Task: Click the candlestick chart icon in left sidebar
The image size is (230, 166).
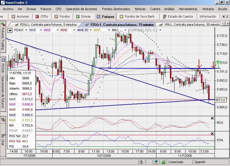Action: click(3, 119)
